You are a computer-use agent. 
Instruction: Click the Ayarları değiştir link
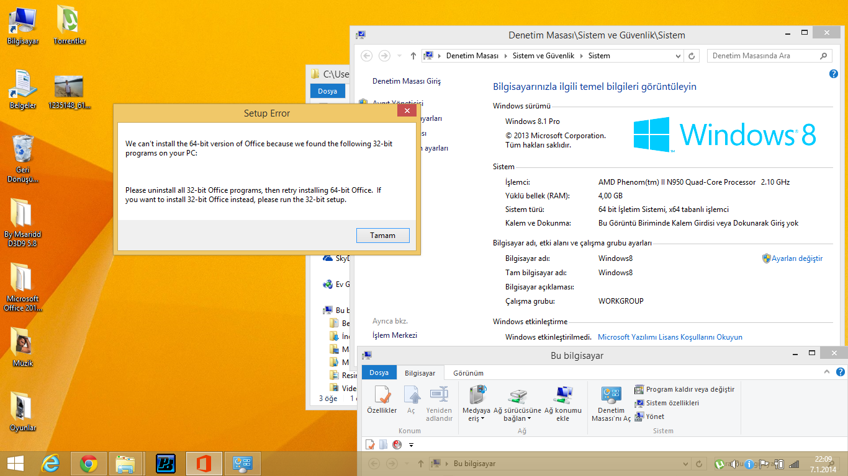tap(796, 258)
